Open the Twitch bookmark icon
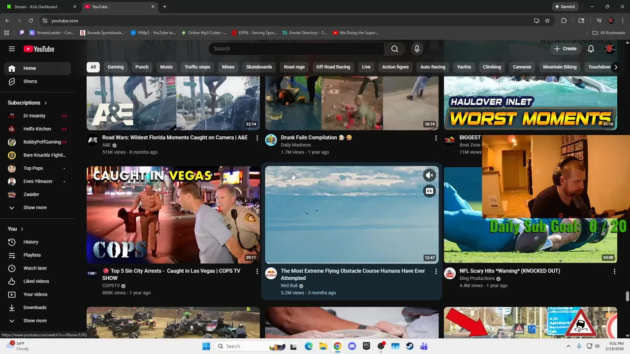Screen dimensions: 630x354 (22, 33)
